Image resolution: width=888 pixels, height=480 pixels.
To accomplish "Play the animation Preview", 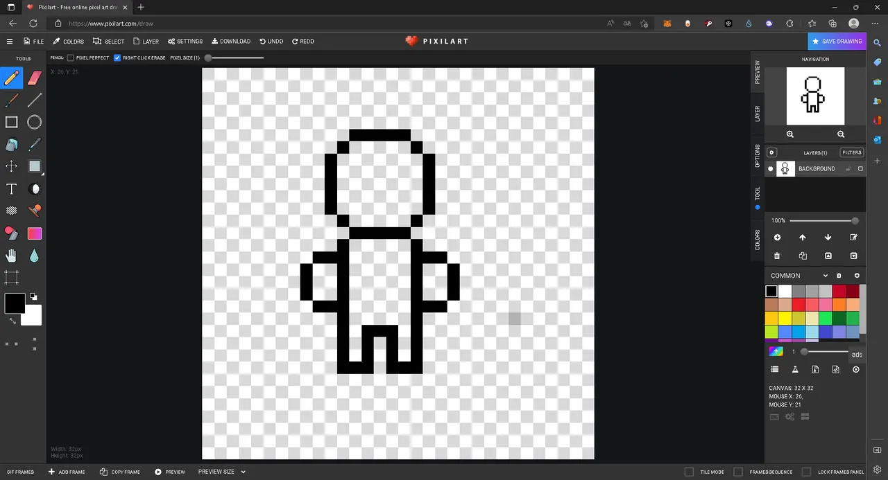I will click(x=170, y=472).
